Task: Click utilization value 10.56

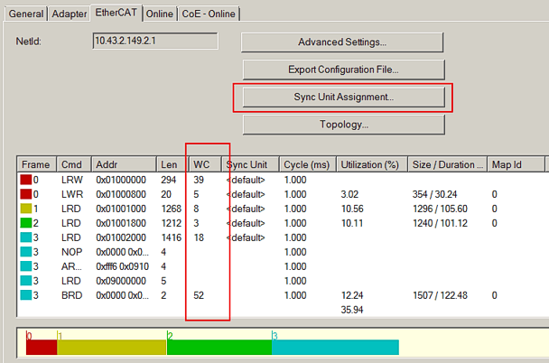Action: coord(352,209)
